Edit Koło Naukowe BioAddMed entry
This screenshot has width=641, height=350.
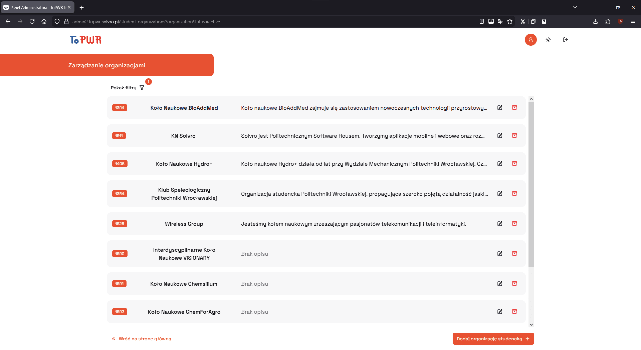[500, 108]
